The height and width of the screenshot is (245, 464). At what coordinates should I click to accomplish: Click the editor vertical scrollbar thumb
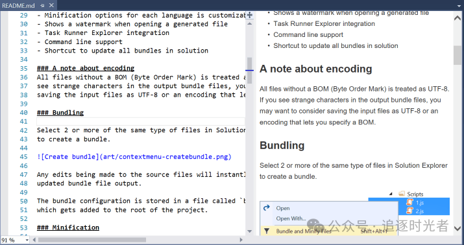pyautogui.click(x=249, y=71)
